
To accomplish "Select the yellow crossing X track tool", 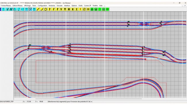I will click(x=77, y=9).
